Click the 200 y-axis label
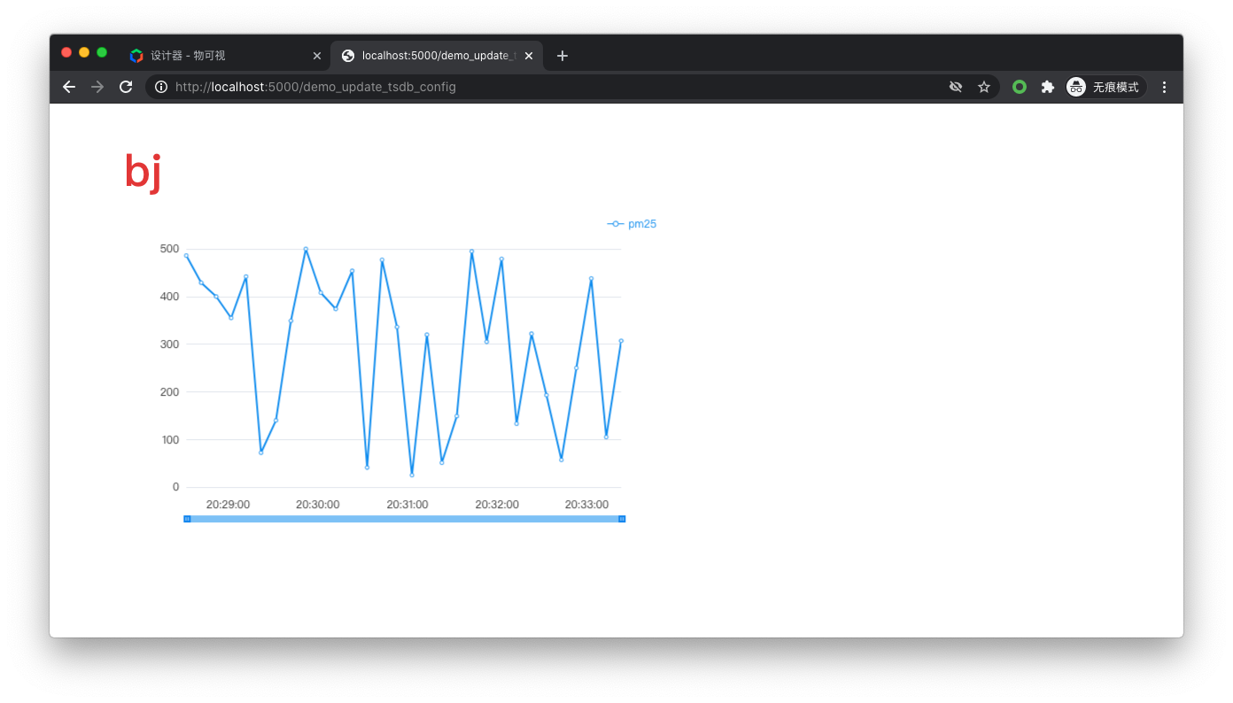The width and height of the screenshot is (1233, 703). [x=169, y=392]
